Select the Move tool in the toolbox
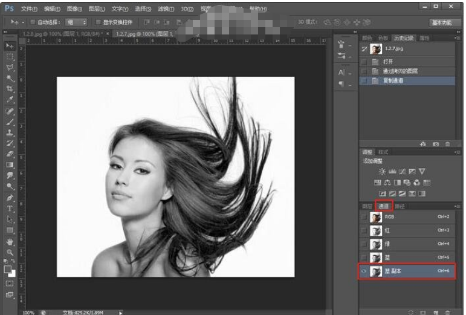Image resolution: width=466 pixels, height=315 pixels. coord(10,46)
